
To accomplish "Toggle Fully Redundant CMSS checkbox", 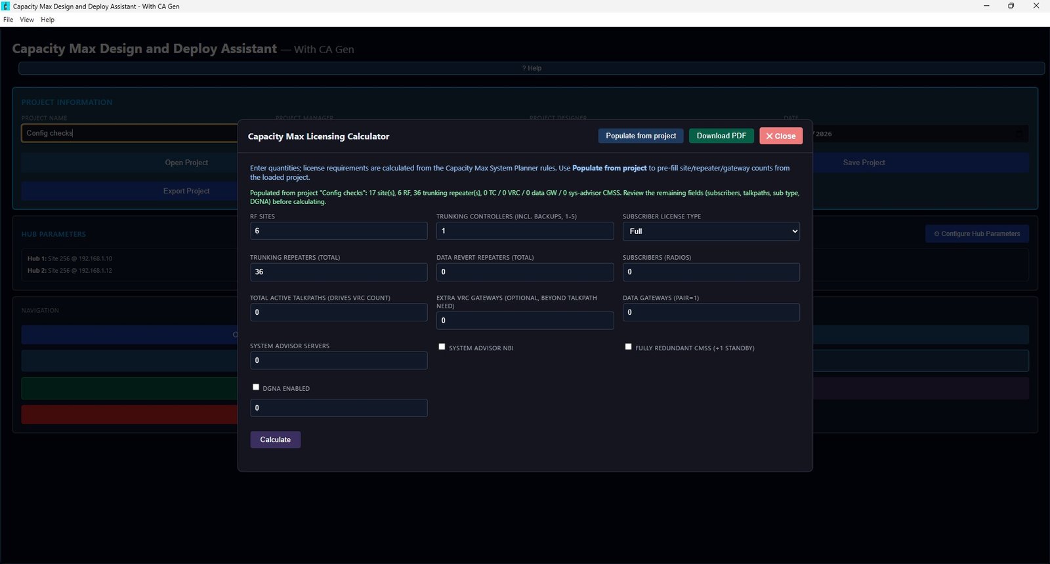I will coord(628,347).
